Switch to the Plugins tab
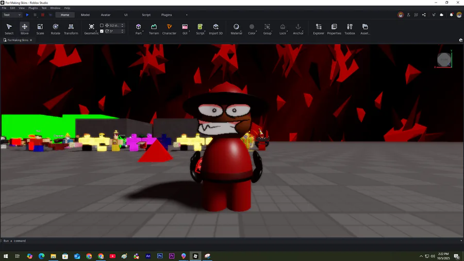The height and width of the screenshot is (261, 464). click(167, 15)
